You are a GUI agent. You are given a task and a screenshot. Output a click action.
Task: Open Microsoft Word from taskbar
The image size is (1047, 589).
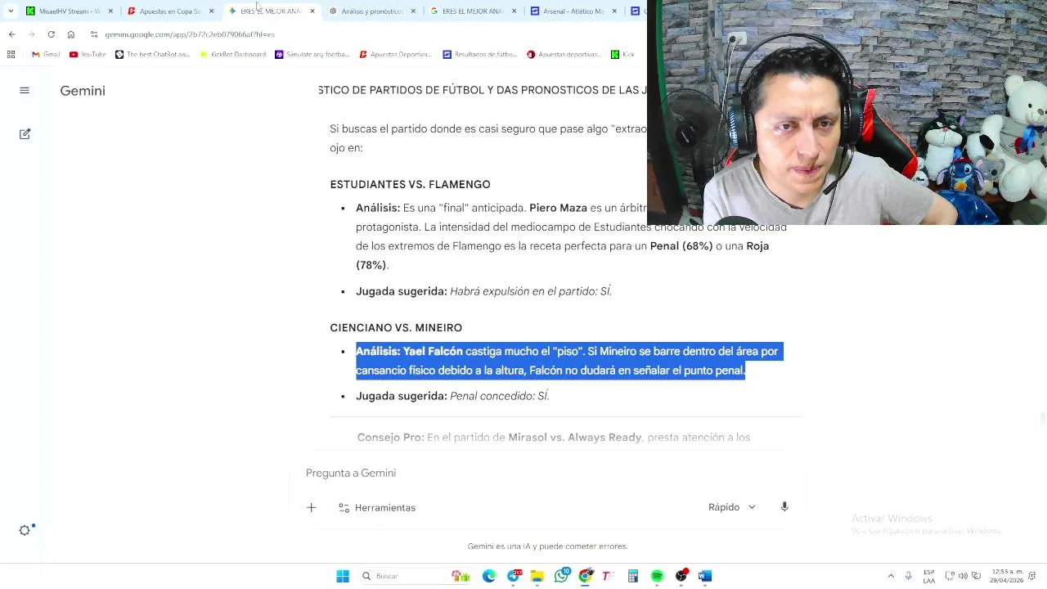(705, 576)
